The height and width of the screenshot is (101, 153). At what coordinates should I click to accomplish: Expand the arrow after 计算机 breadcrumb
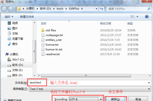(x=37, y=9)
